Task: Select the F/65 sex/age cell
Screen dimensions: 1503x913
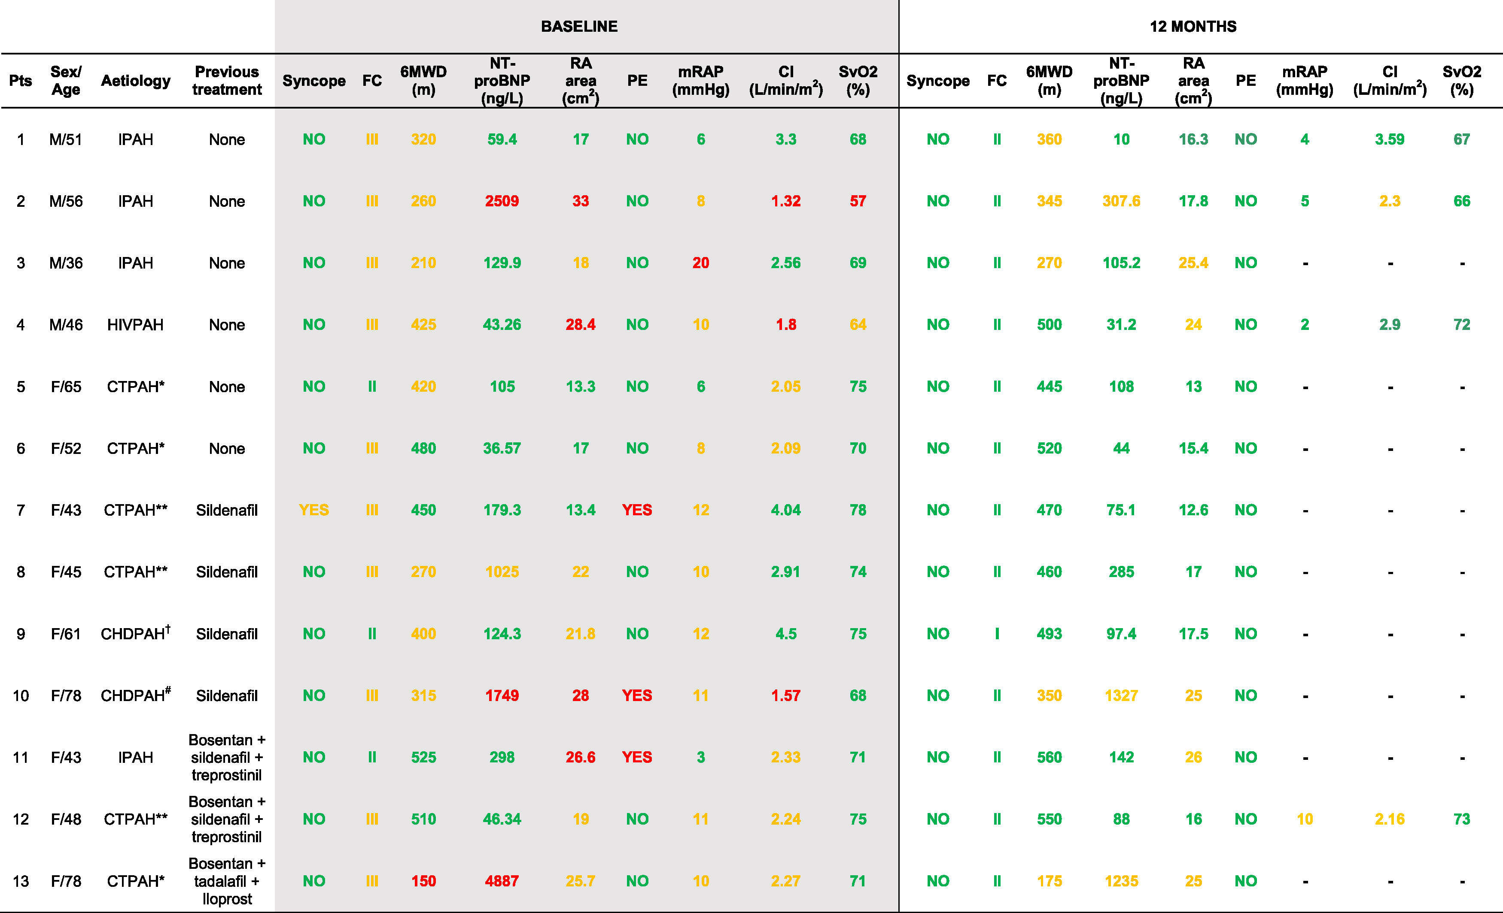Action: (66, 387)
